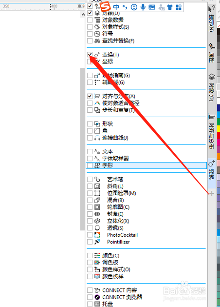The width and height of the screenshot is (220, 307).
Task: Click the 对象数据 table icon
Action: (97, 20)
